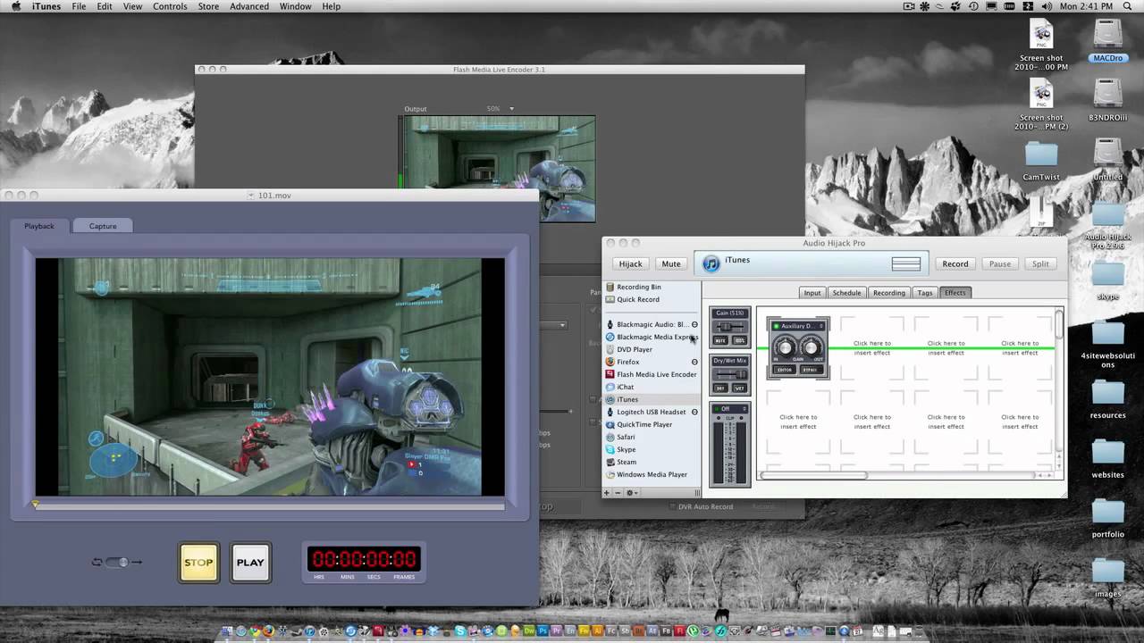Click the playback scrubber in 101.mov
Image resolution: width=1144 pixels, height=643 pixels.
pyautogui.click(x=270, y=506)
